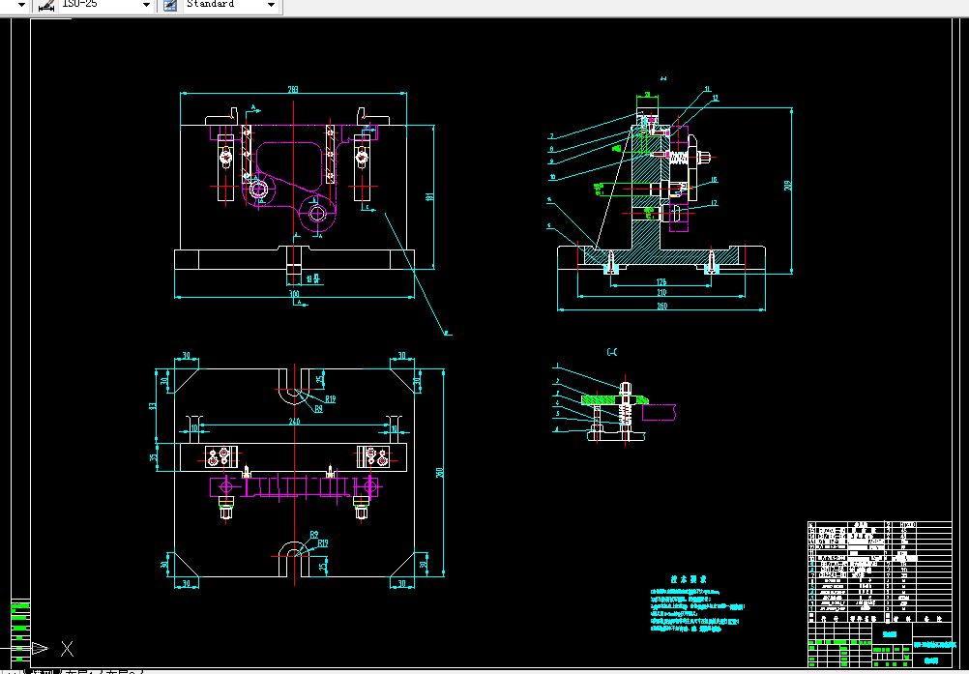The width and height of the screenshot is (969, 674).
Task: Select the 300 dimension below the front view
Action: (x=294, y=293)
